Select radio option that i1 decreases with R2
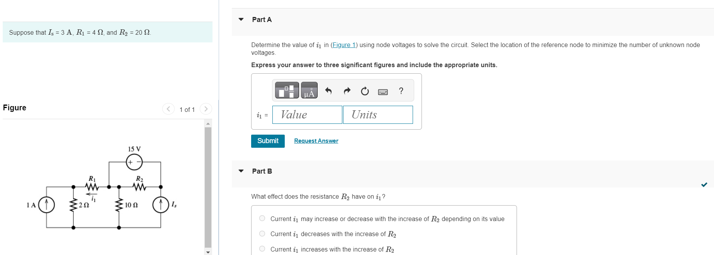Viewport: 714px width, 255px height. [x=262, y=233]
